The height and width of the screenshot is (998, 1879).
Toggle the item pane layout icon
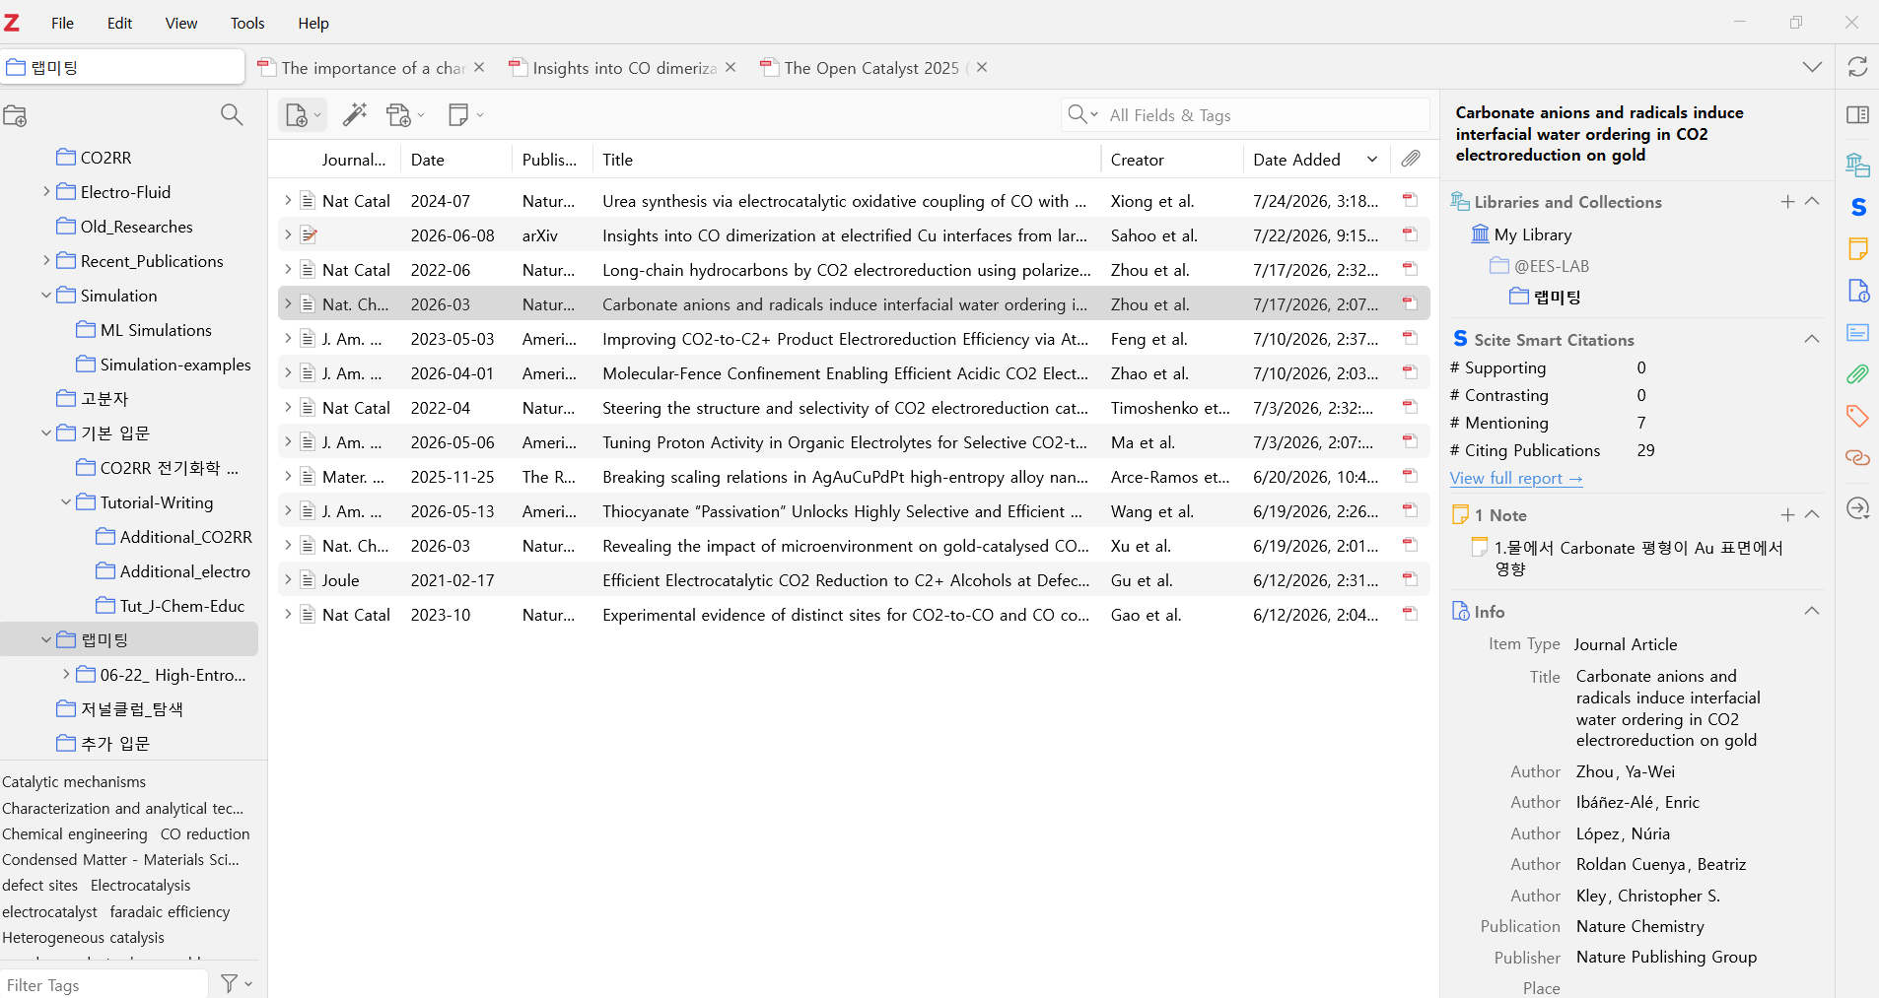1857,115
